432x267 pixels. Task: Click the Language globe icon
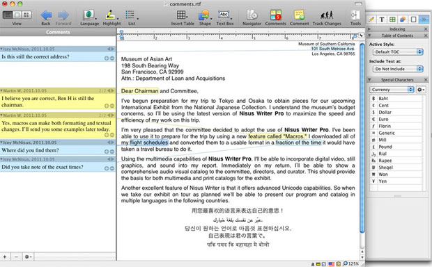coord(89,15)
